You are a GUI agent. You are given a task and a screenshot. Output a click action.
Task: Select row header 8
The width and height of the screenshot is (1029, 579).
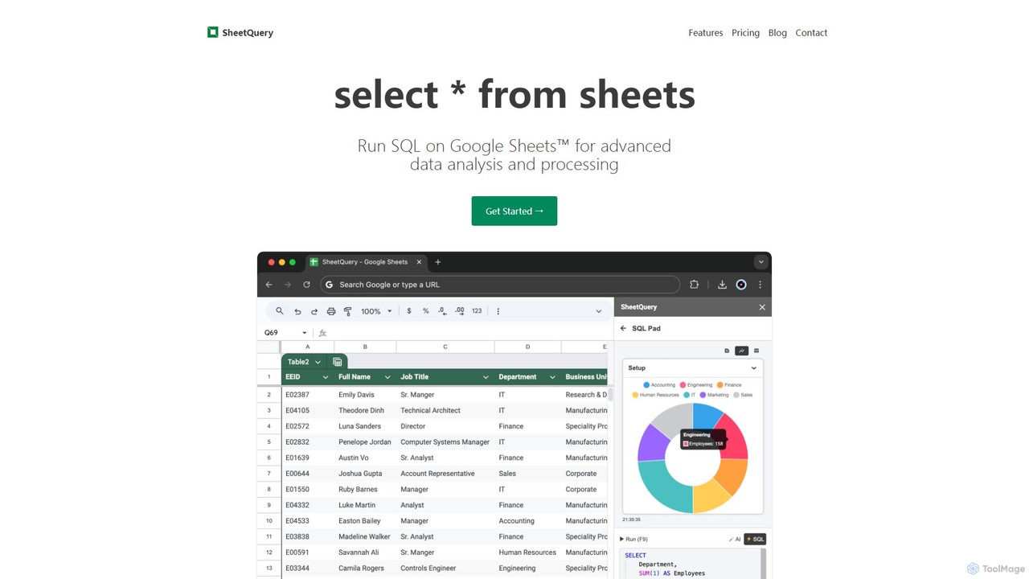(269, 489)
